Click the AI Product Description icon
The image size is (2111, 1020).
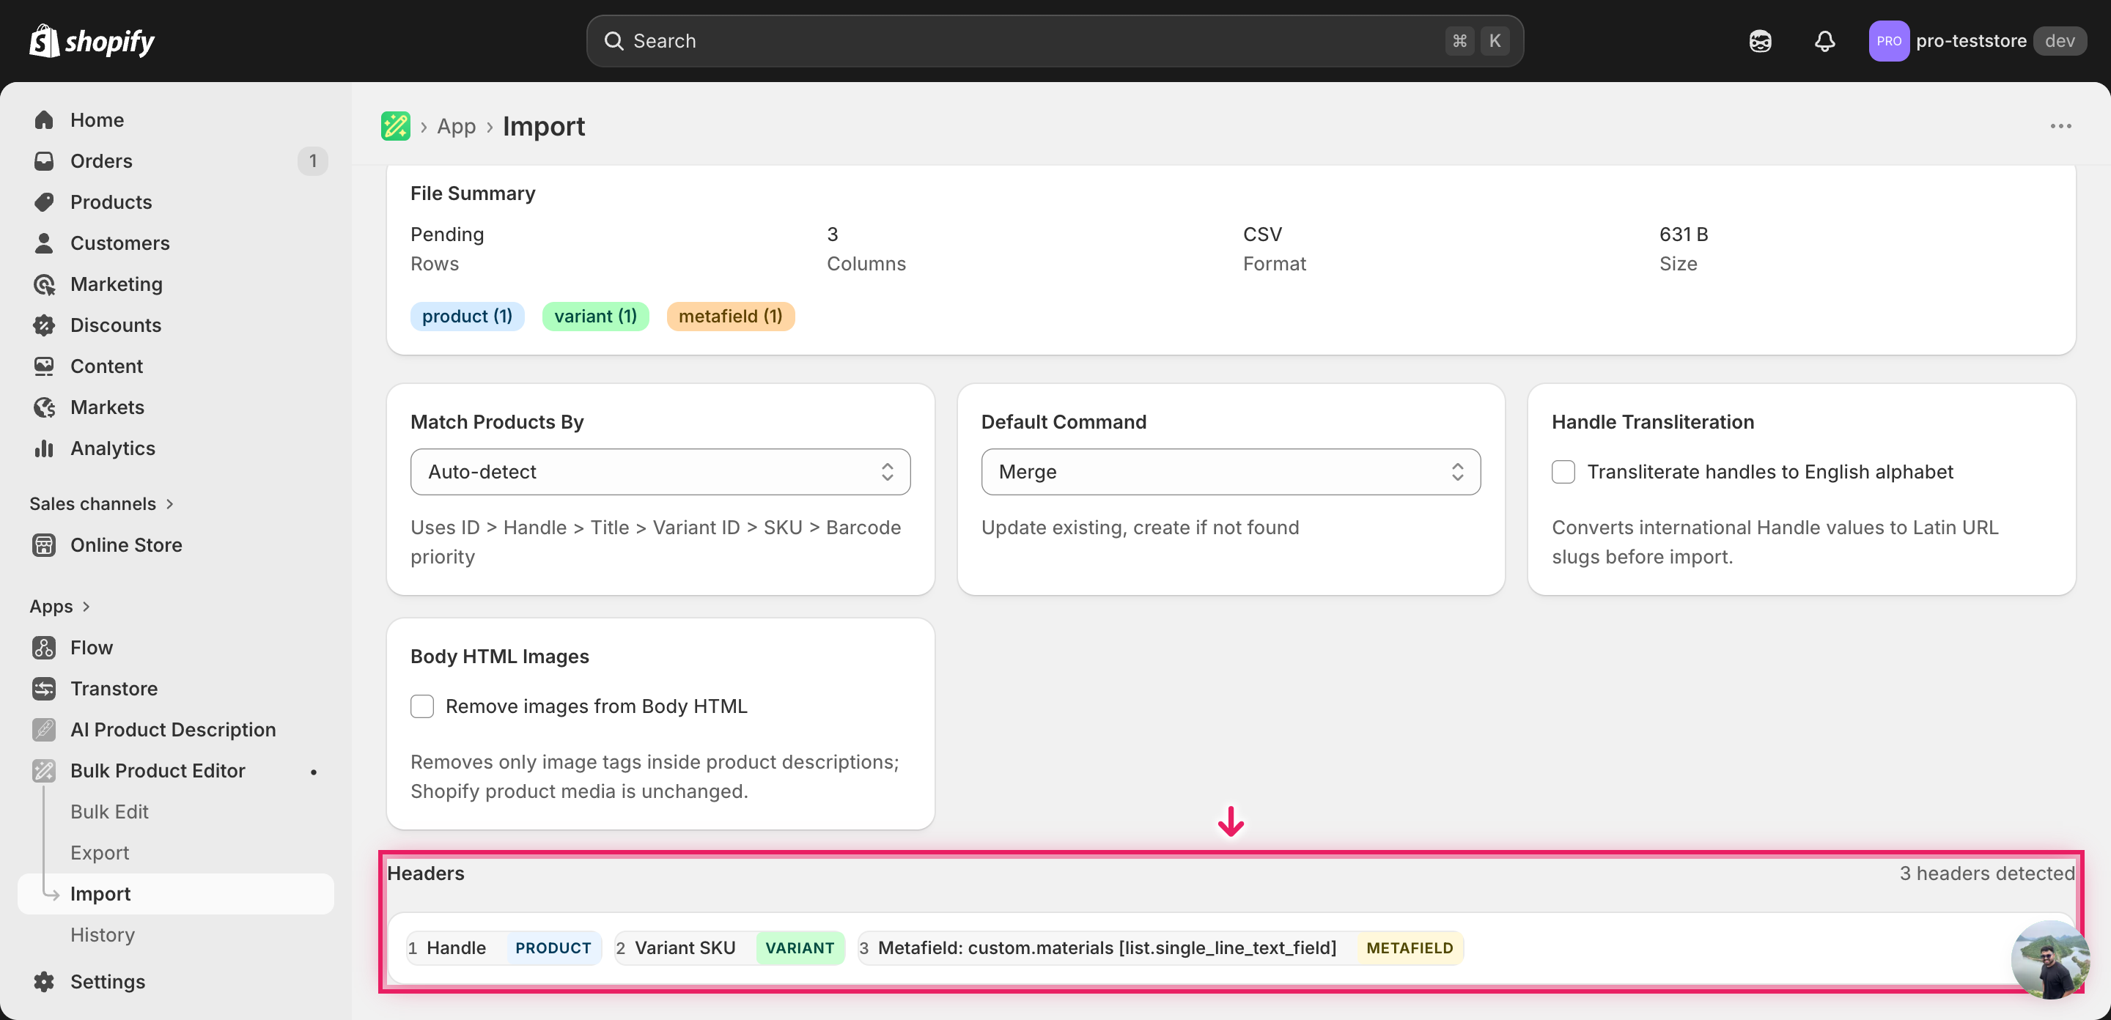click(44, 729)
